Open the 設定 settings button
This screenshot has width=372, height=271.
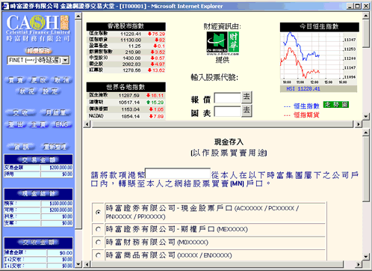[x=50, y=91]
